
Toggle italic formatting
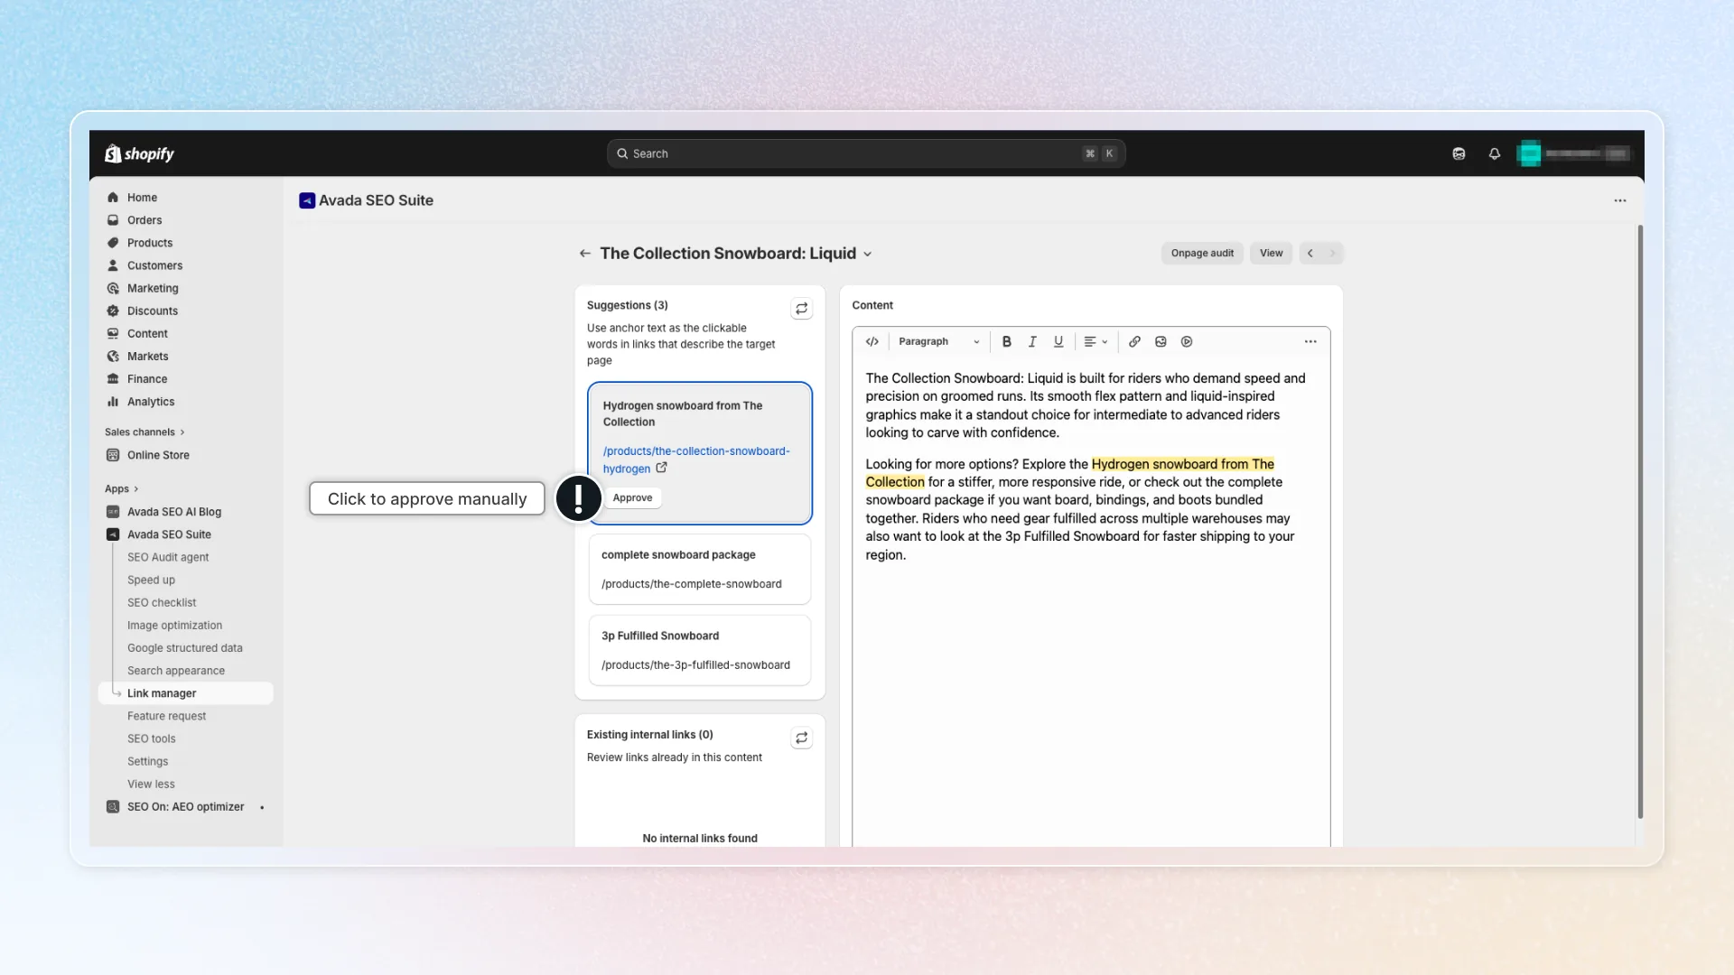(1032, 341)
